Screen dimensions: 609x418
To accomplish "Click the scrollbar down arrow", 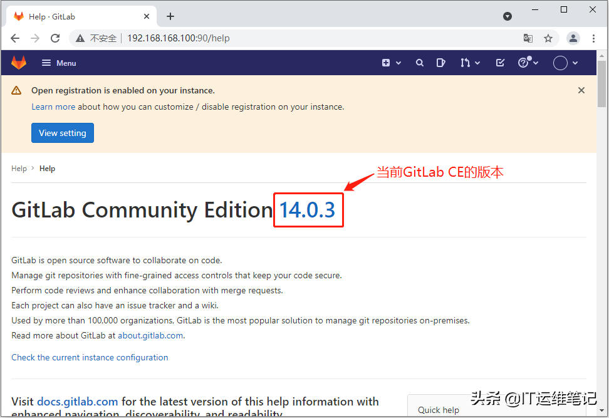I will coord(601,410).
